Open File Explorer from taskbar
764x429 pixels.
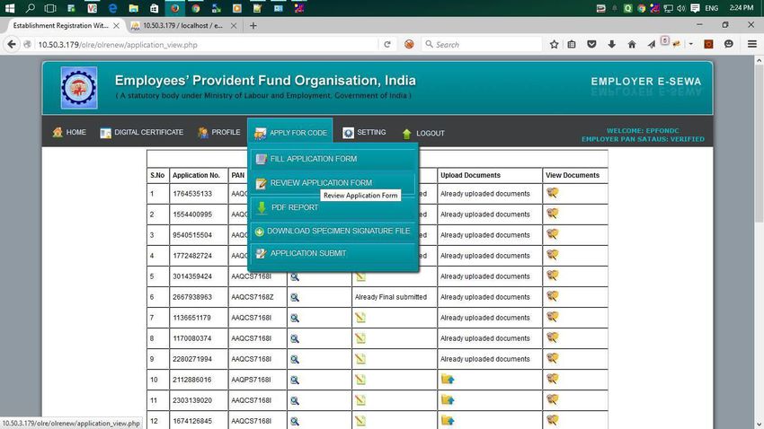click(133, 8)
